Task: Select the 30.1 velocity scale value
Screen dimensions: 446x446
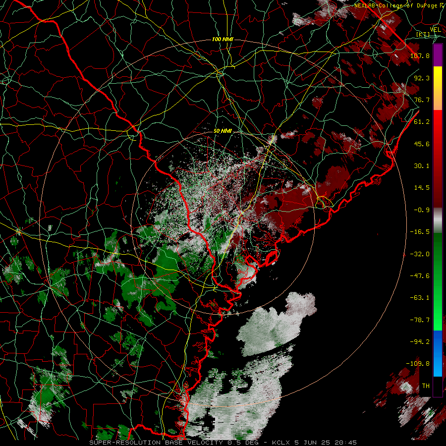Action: (x=422, y=166)
